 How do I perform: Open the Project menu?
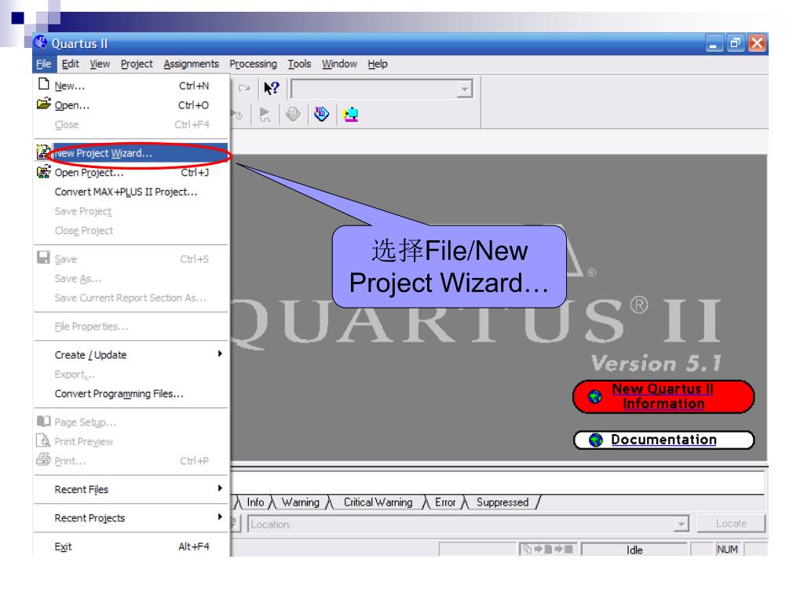pyautogui.click(x=137, y=64)
